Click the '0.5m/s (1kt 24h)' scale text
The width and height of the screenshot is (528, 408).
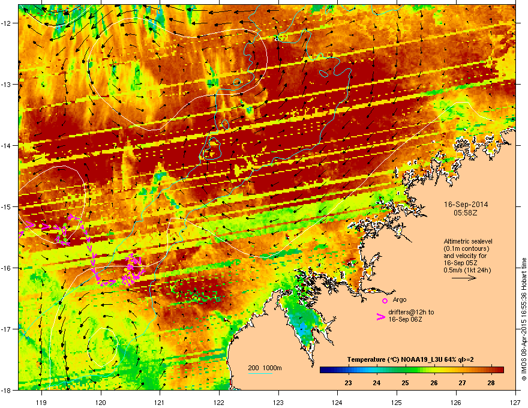[467, 270]
